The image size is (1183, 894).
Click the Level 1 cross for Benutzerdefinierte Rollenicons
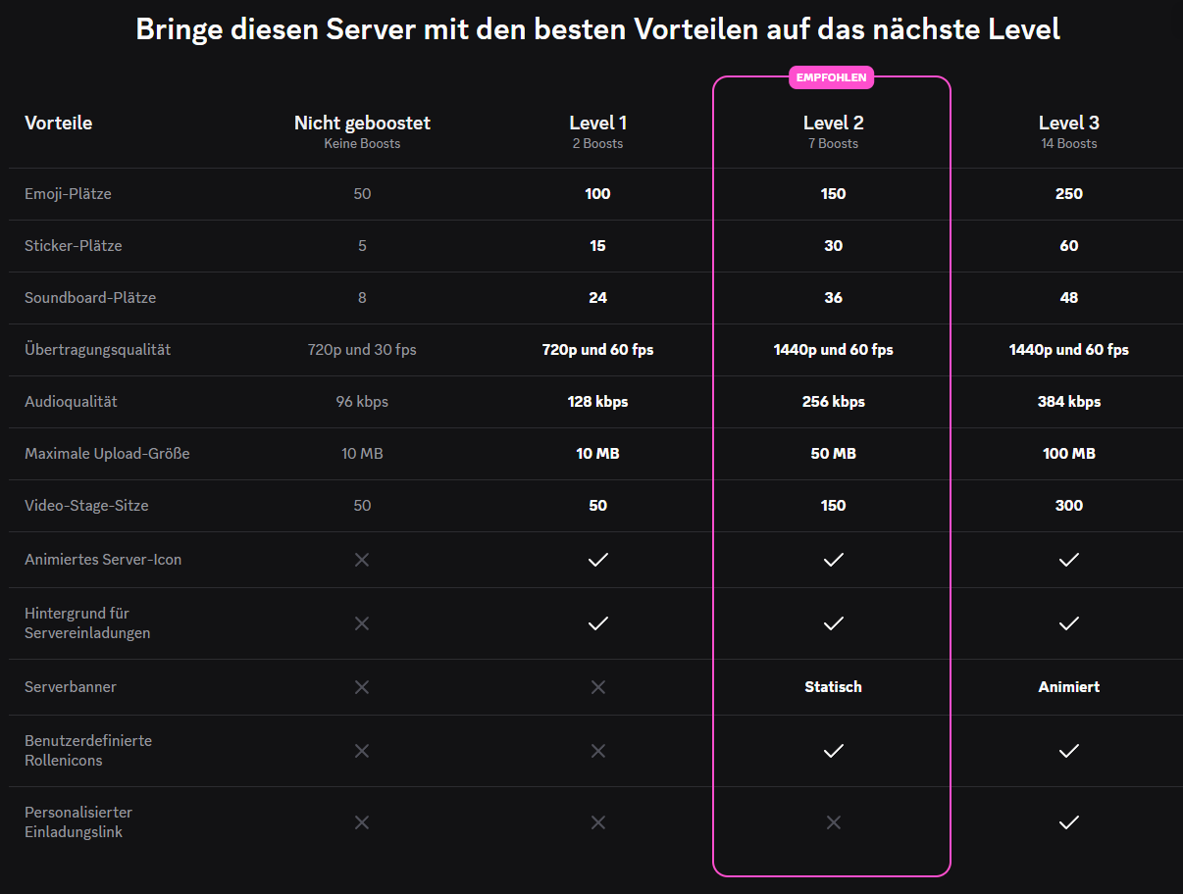point(598,751)
